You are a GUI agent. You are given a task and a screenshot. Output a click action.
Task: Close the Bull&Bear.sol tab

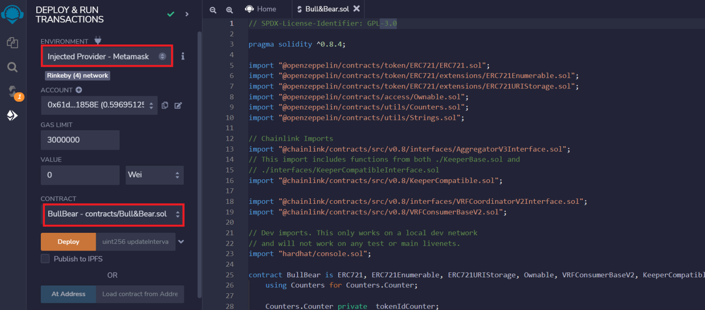pos(357,9)
